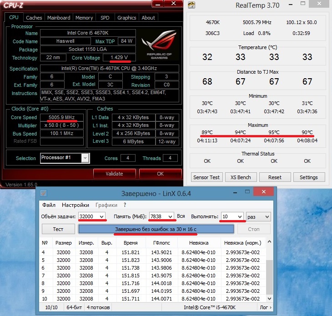332x316 pixels.
Task: Click the LinX results scrollbar thumb
Action: (269, 277)
